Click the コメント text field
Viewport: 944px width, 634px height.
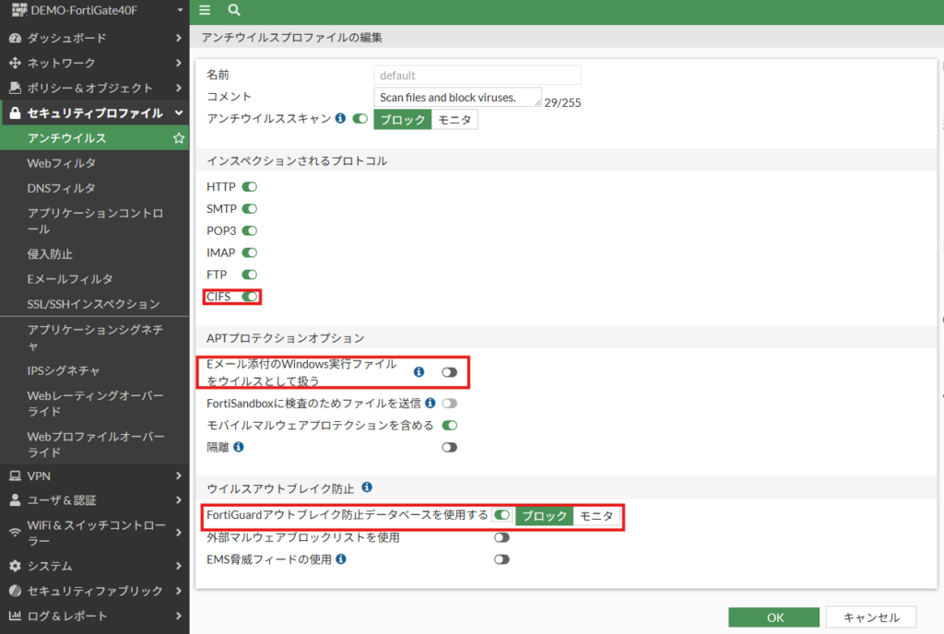(x=457, y=98)
